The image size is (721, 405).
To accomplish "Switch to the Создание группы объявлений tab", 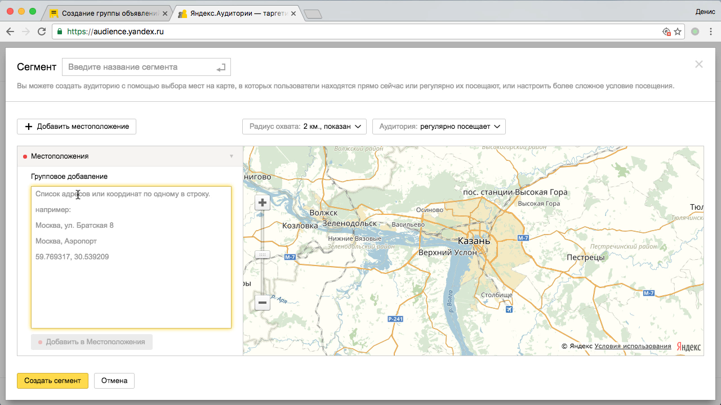I will click(x=107, y=13).
